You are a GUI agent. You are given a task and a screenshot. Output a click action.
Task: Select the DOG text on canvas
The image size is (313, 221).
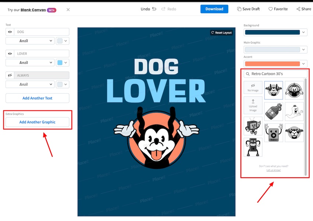[156, 66]
